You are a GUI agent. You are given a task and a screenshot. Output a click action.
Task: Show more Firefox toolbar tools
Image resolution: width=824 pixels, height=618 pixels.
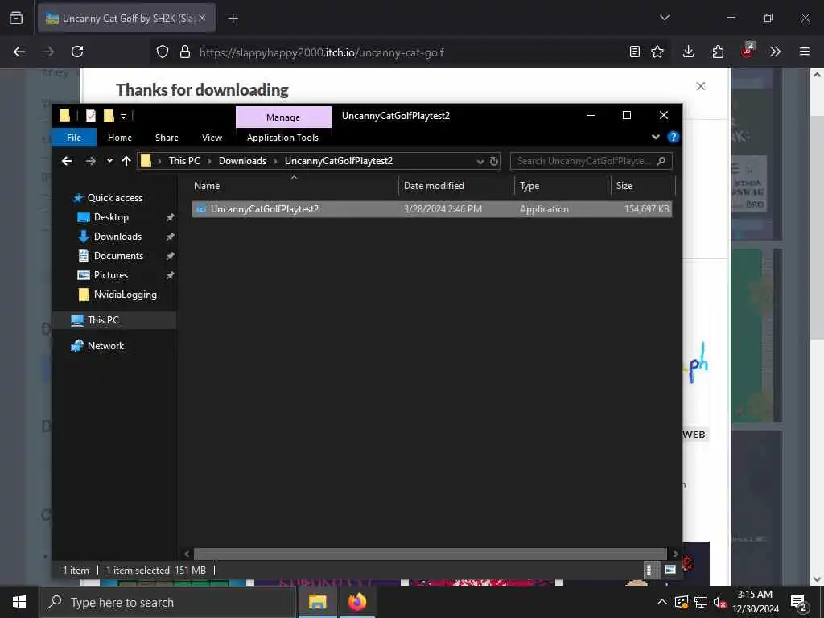tap(775, 51)
